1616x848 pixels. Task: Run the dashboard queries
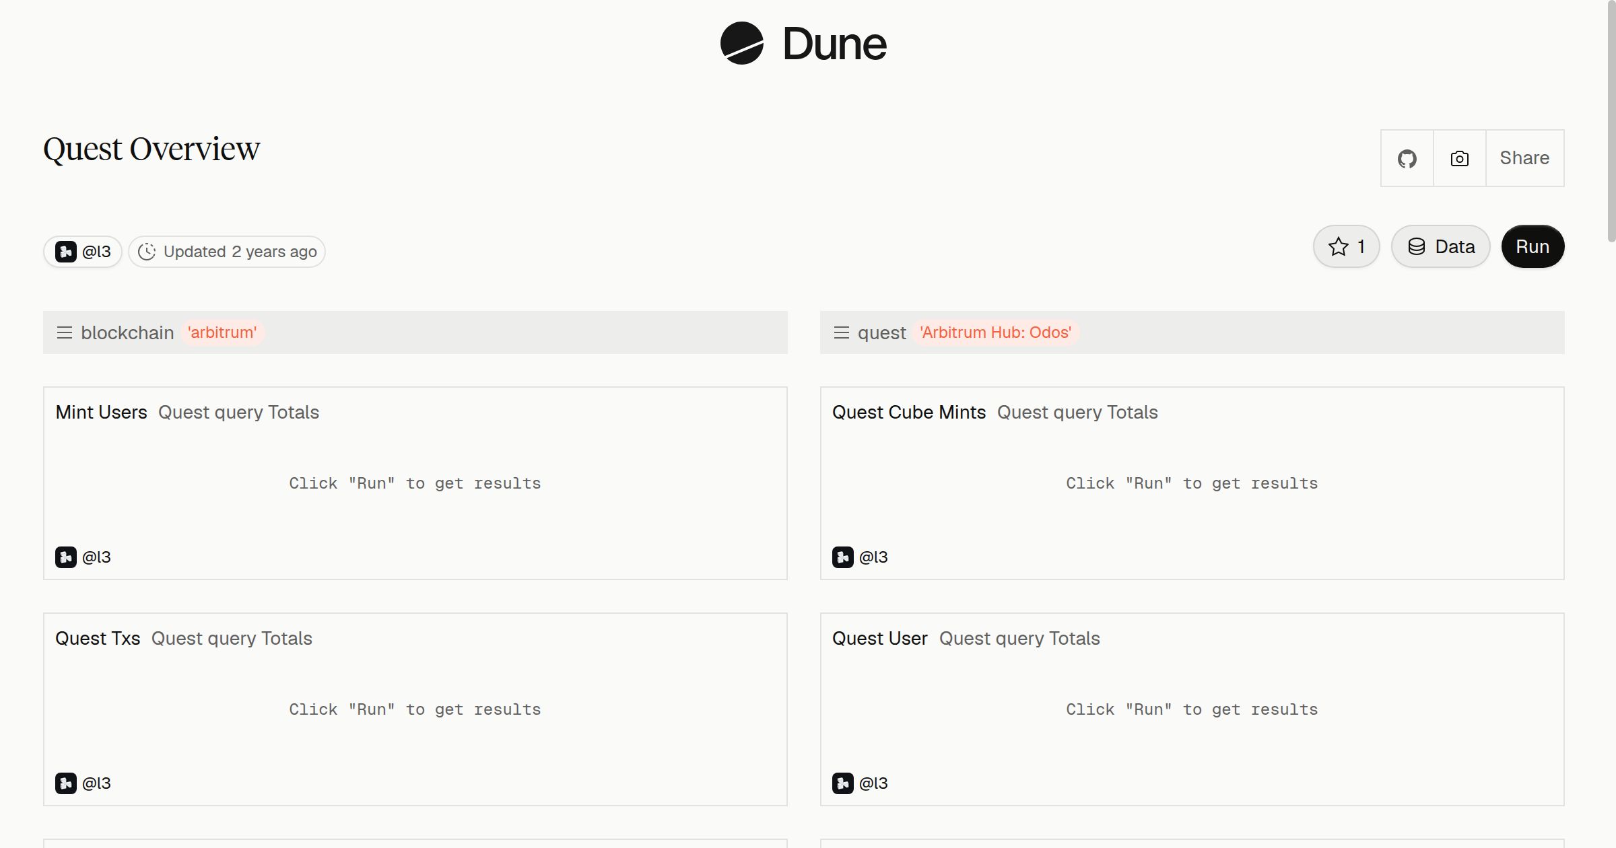1533,246
